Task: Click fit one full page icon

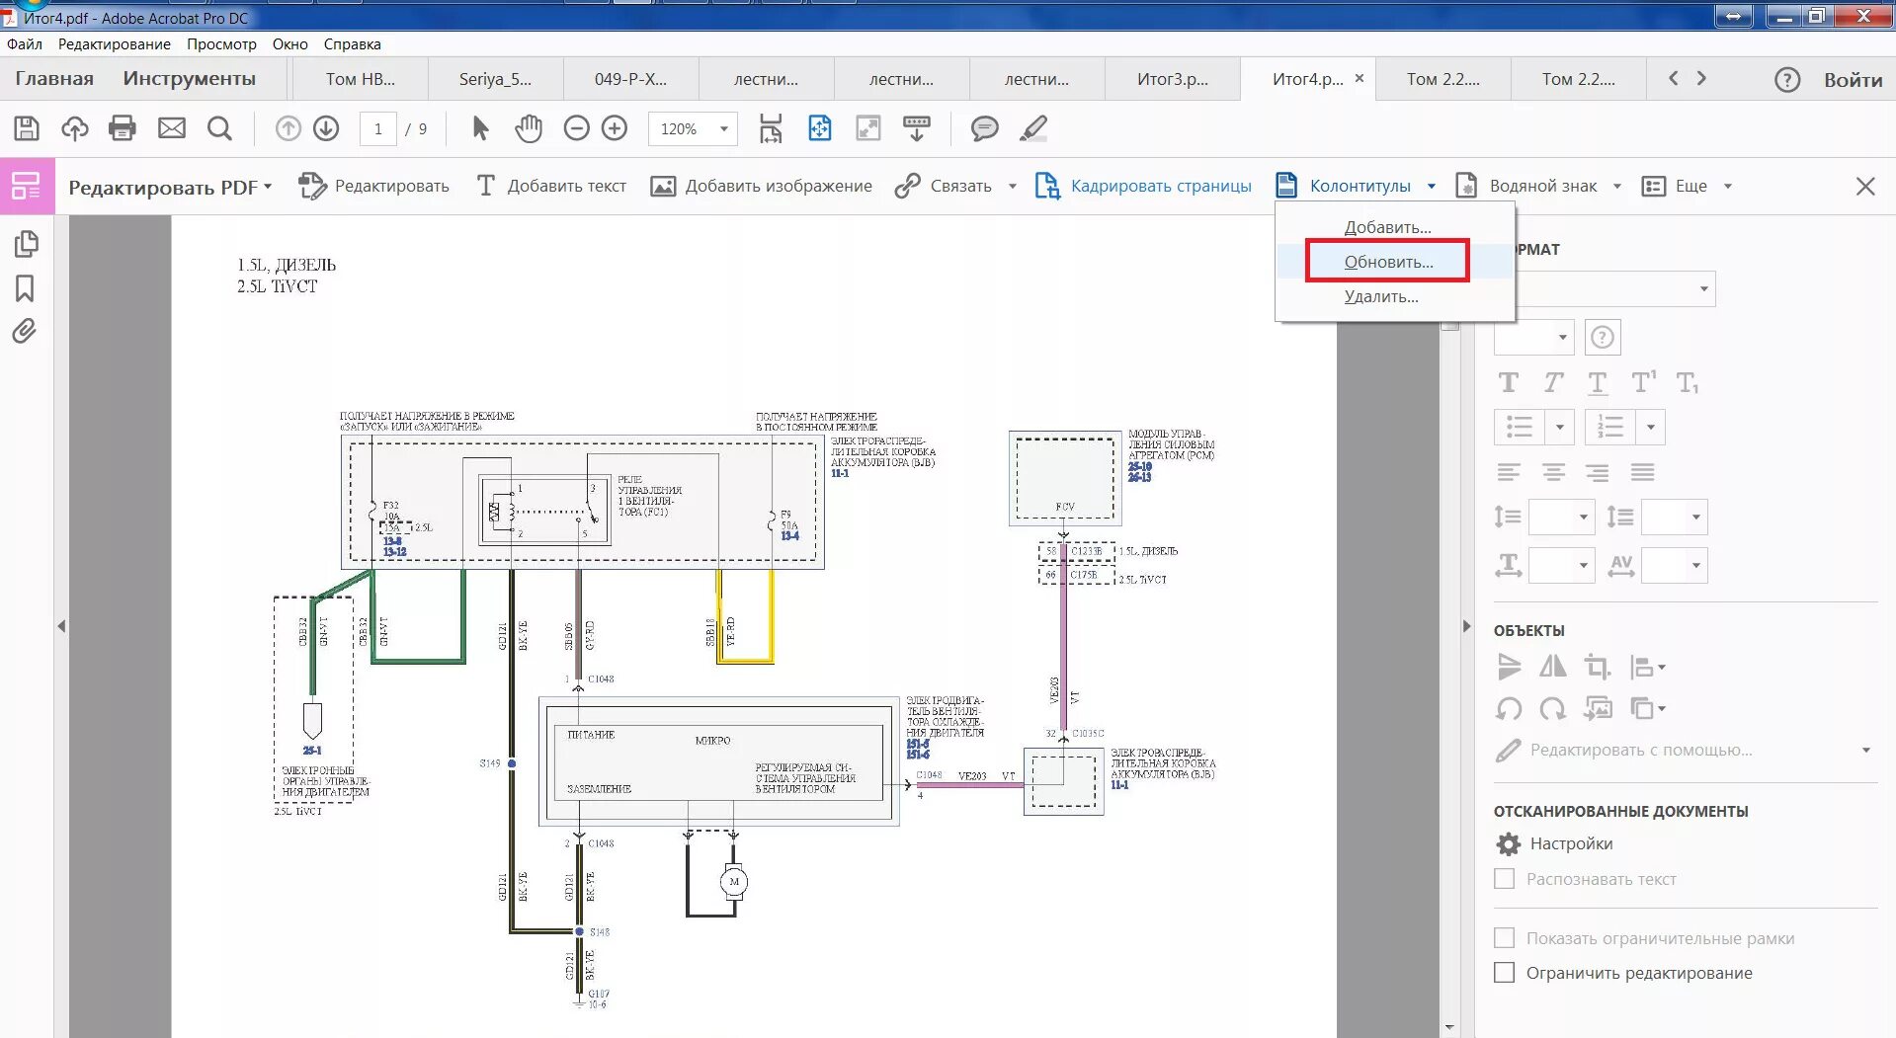Action: 820,128
